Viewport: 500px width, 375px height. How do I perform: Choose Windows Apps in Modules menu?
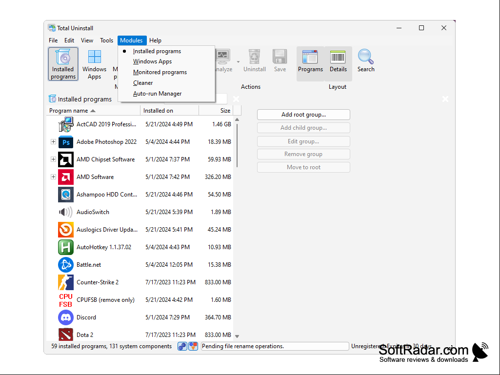coord(166,61)
